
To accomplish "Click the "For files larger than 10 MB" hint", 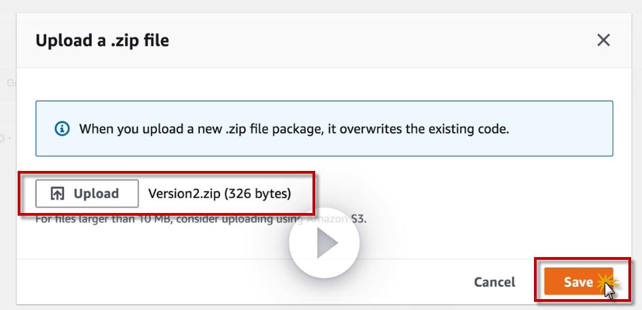I will point(102,220).
